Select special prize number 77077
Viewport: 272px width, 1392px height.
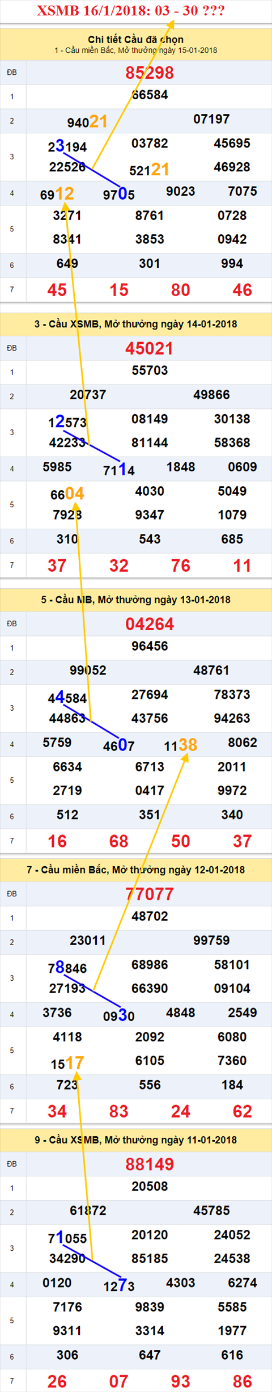click(x=150, y=894)
